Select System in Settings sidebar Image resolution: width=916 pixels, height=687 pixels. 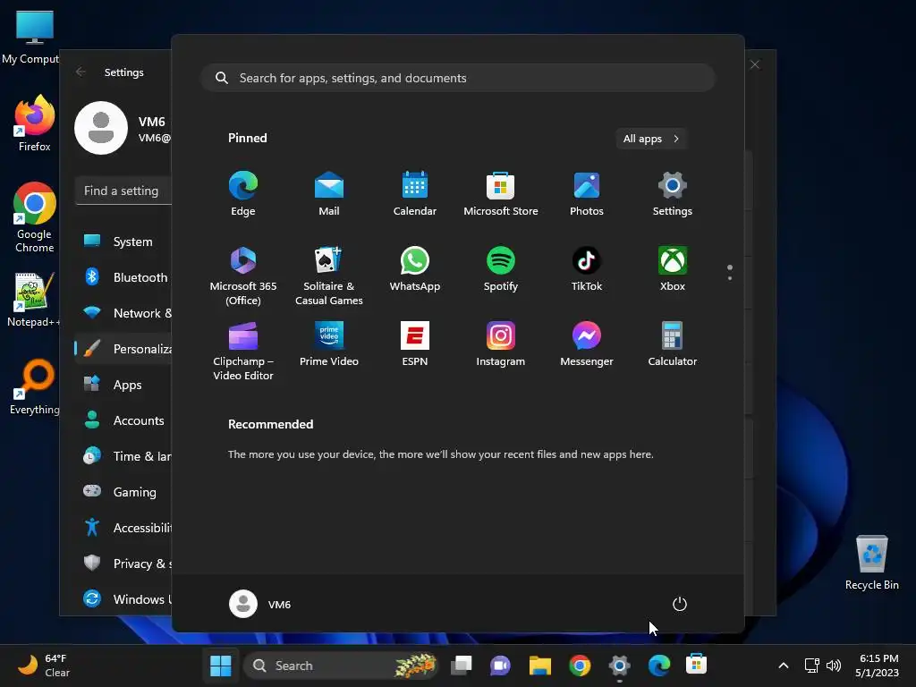tap(123, 242)
